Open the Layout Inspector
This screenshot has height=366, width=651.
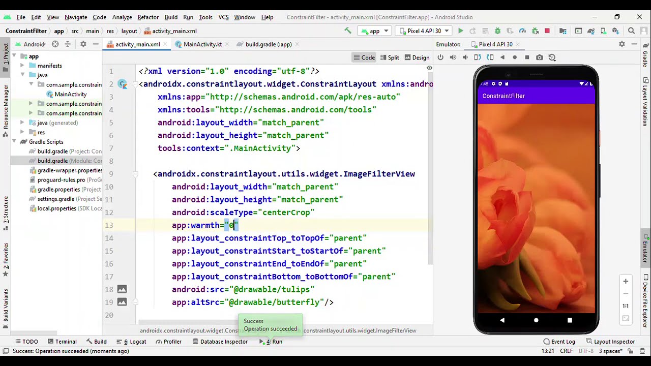(x=610, y=342)
